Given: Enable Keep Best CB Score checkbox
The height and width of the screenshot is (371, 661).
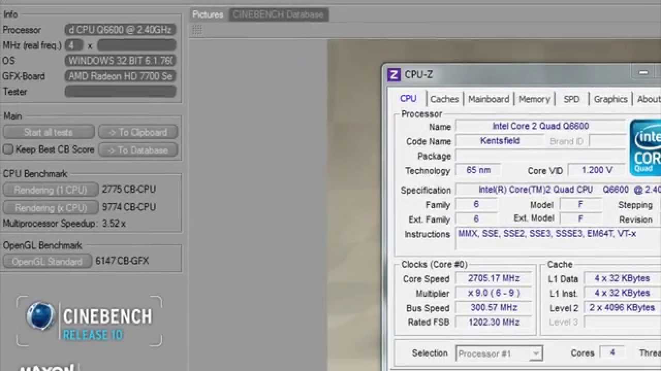Looking at the screenshot, I should [x=8, y=149].
